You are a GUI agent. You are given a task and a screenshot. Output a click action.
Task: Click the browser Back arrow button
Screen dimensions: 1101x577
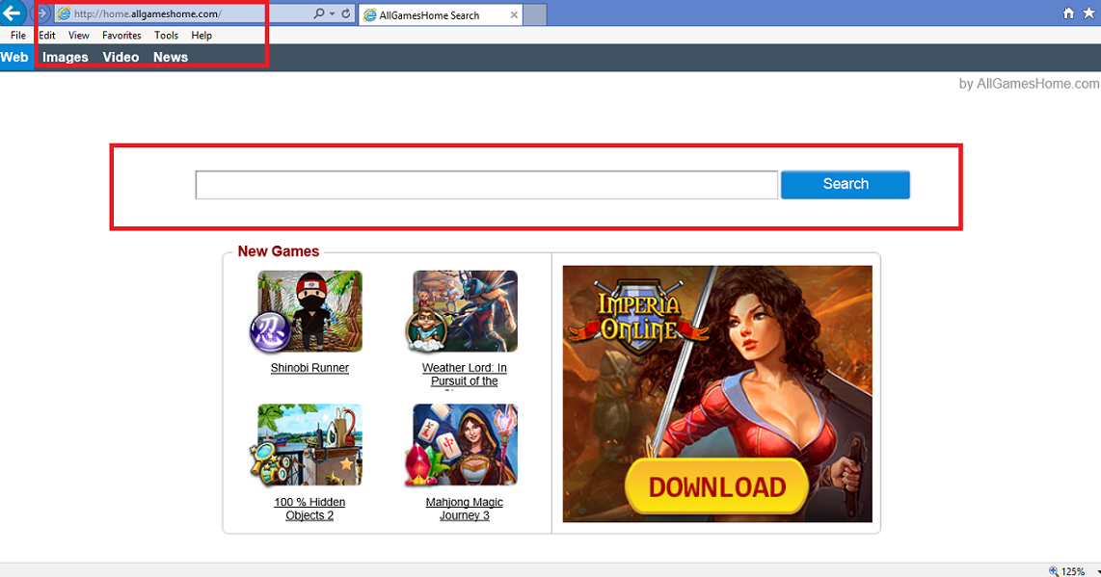coord(12,13)
